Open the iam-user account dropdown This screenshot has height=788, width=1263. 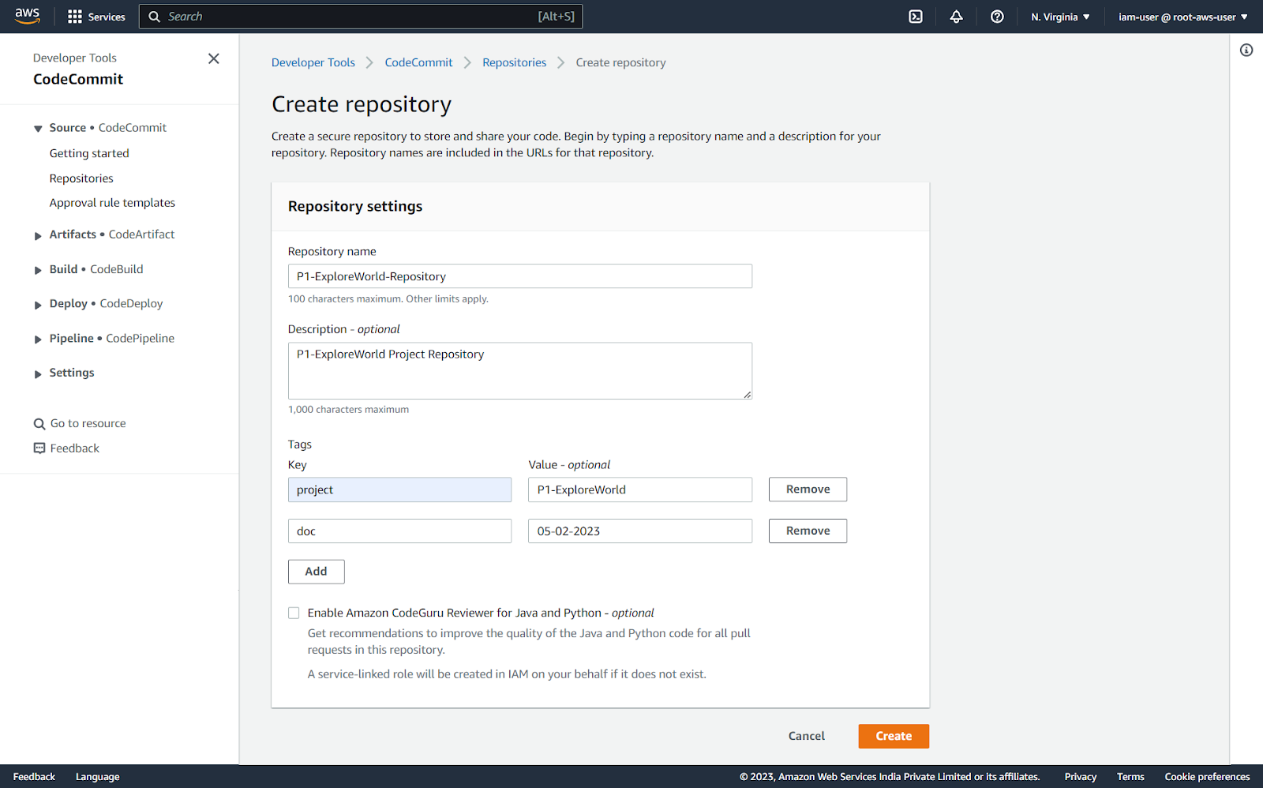pyautogui.click(x=1182, y=17)
